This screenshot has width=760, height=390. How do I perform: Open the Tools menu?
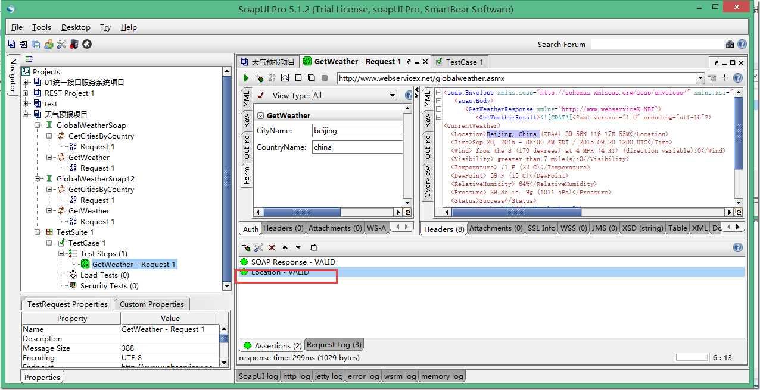42,27
